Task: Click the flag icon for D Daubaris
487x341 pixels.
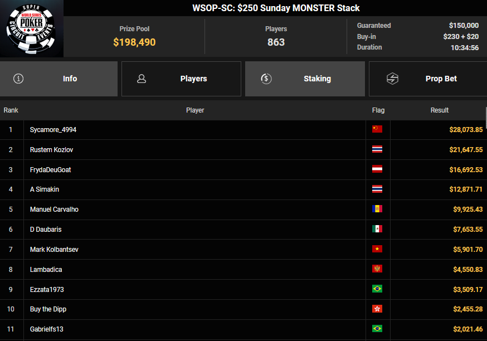Action: coord(377,229)
